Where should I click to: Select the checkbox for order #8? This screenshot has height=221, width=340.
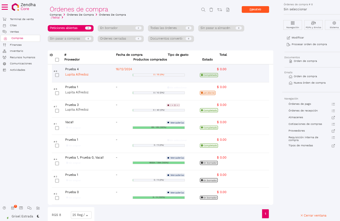[x=57, y=75]
